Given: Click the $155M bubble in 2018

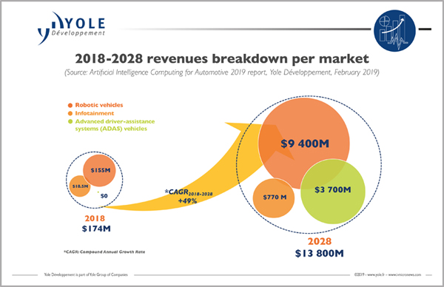Looking at the screenshot, I should (x=99, y=170).
